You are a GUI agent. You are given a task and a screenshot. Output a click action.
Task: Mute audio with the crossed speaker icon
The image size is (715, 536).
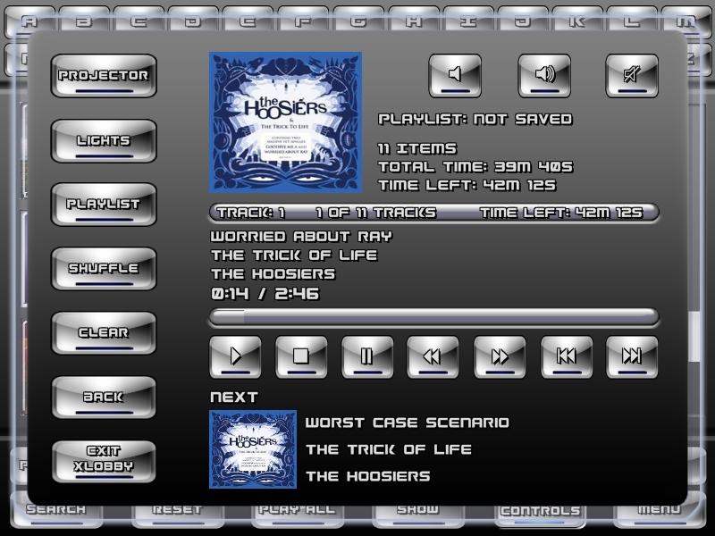pos(632,75)
